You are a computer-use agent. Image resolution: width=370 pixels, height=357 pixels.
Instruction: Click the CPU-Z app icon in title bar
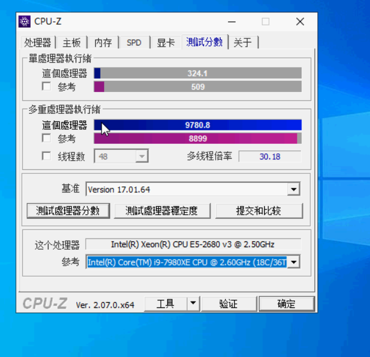[x=25, y=22]
